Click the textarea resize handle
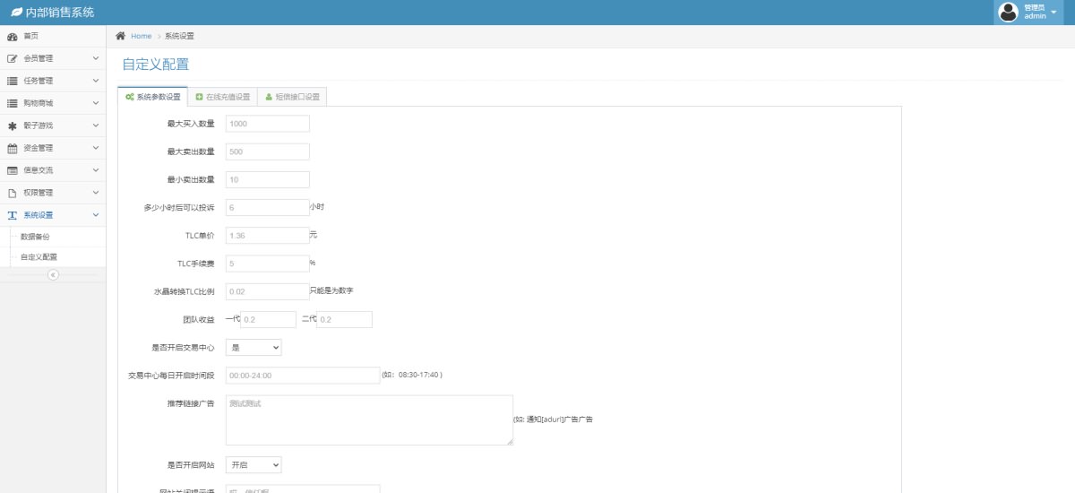Image resolution: width=1075 pixels, height=493 pixels. point(510,442)
